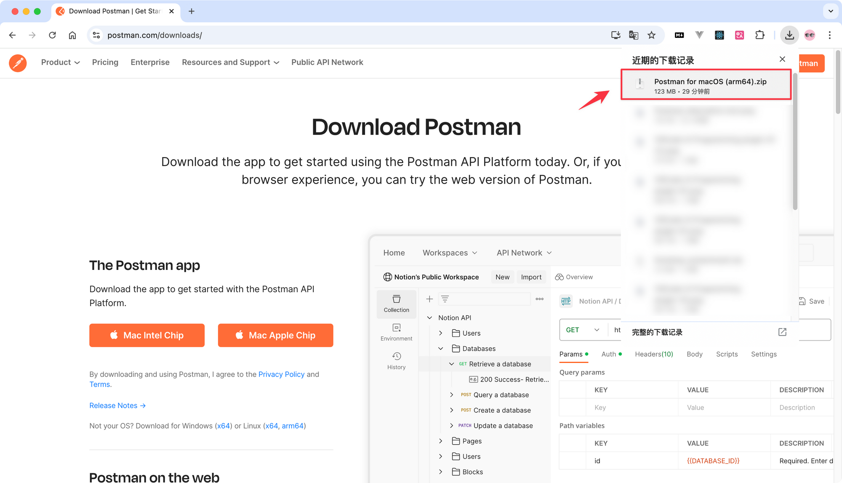Collapse the Databases folder

441,348
